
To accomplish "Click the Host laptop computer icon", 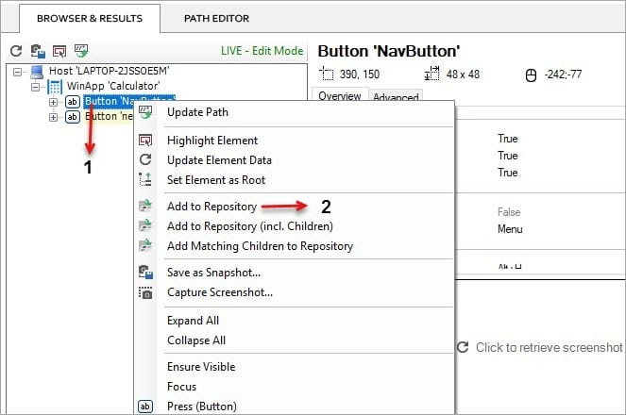I will (36, 72).
